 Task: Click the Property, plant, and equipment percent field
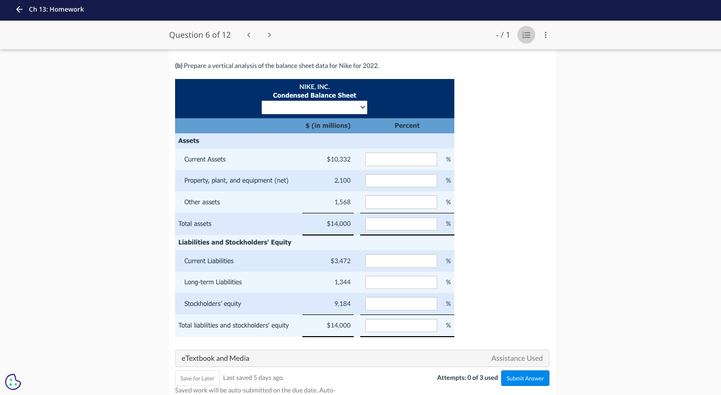tap(401, 180)
